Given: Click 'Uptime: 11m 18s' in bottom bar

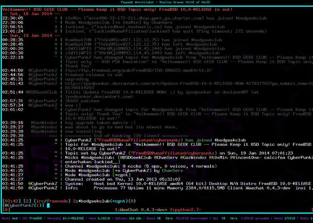Looking at the screenshot, I should [x=128, y=219].
